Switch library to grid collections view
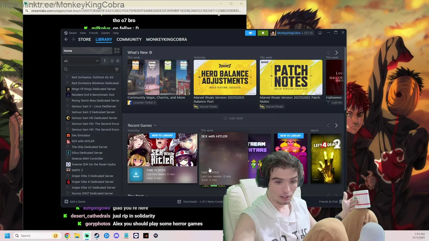This screenshot has width=429, height=241. point(117,51)
